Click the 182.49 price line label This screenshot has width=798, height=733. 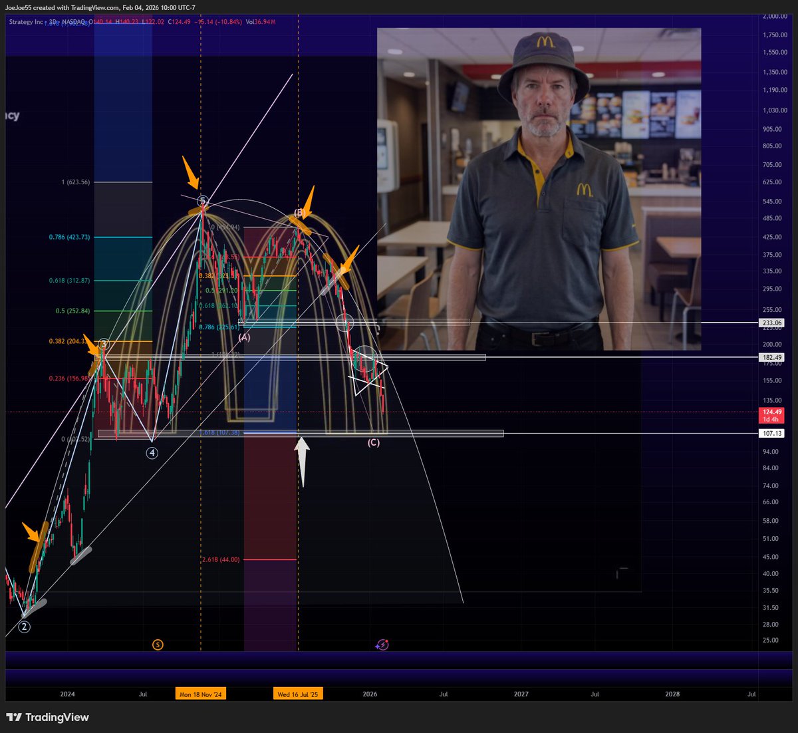pyautogui.click(x=771, y=357)
